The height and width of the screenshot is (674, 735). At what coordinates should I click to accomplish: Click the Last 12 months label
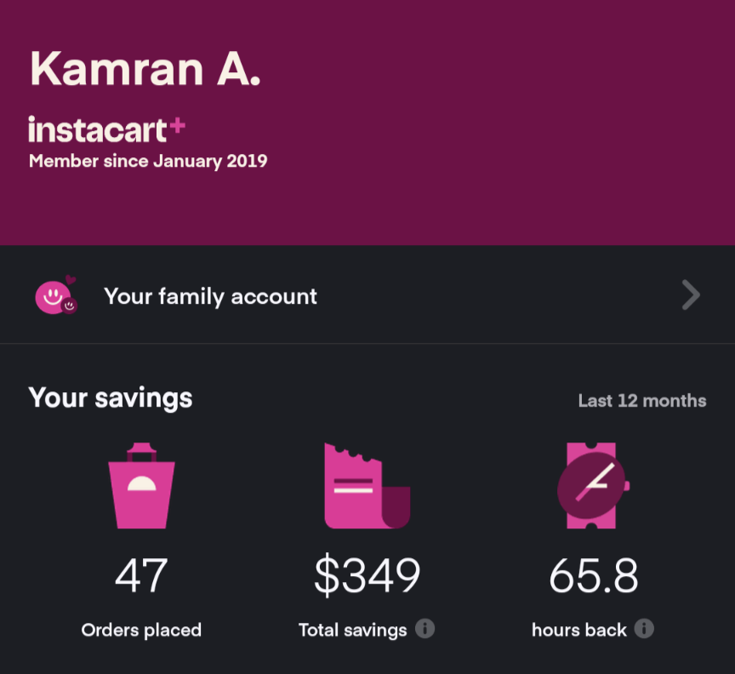coord(642,401)
